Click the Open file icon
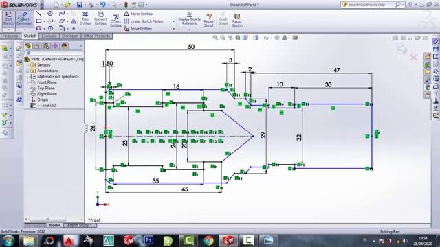 68,5
